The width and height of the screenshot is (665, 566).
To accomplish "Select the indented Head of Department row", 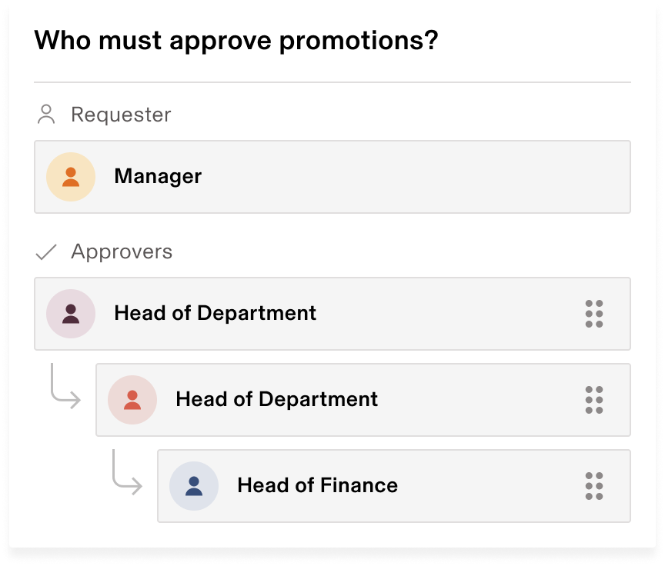I will click(x=363, y=399).
